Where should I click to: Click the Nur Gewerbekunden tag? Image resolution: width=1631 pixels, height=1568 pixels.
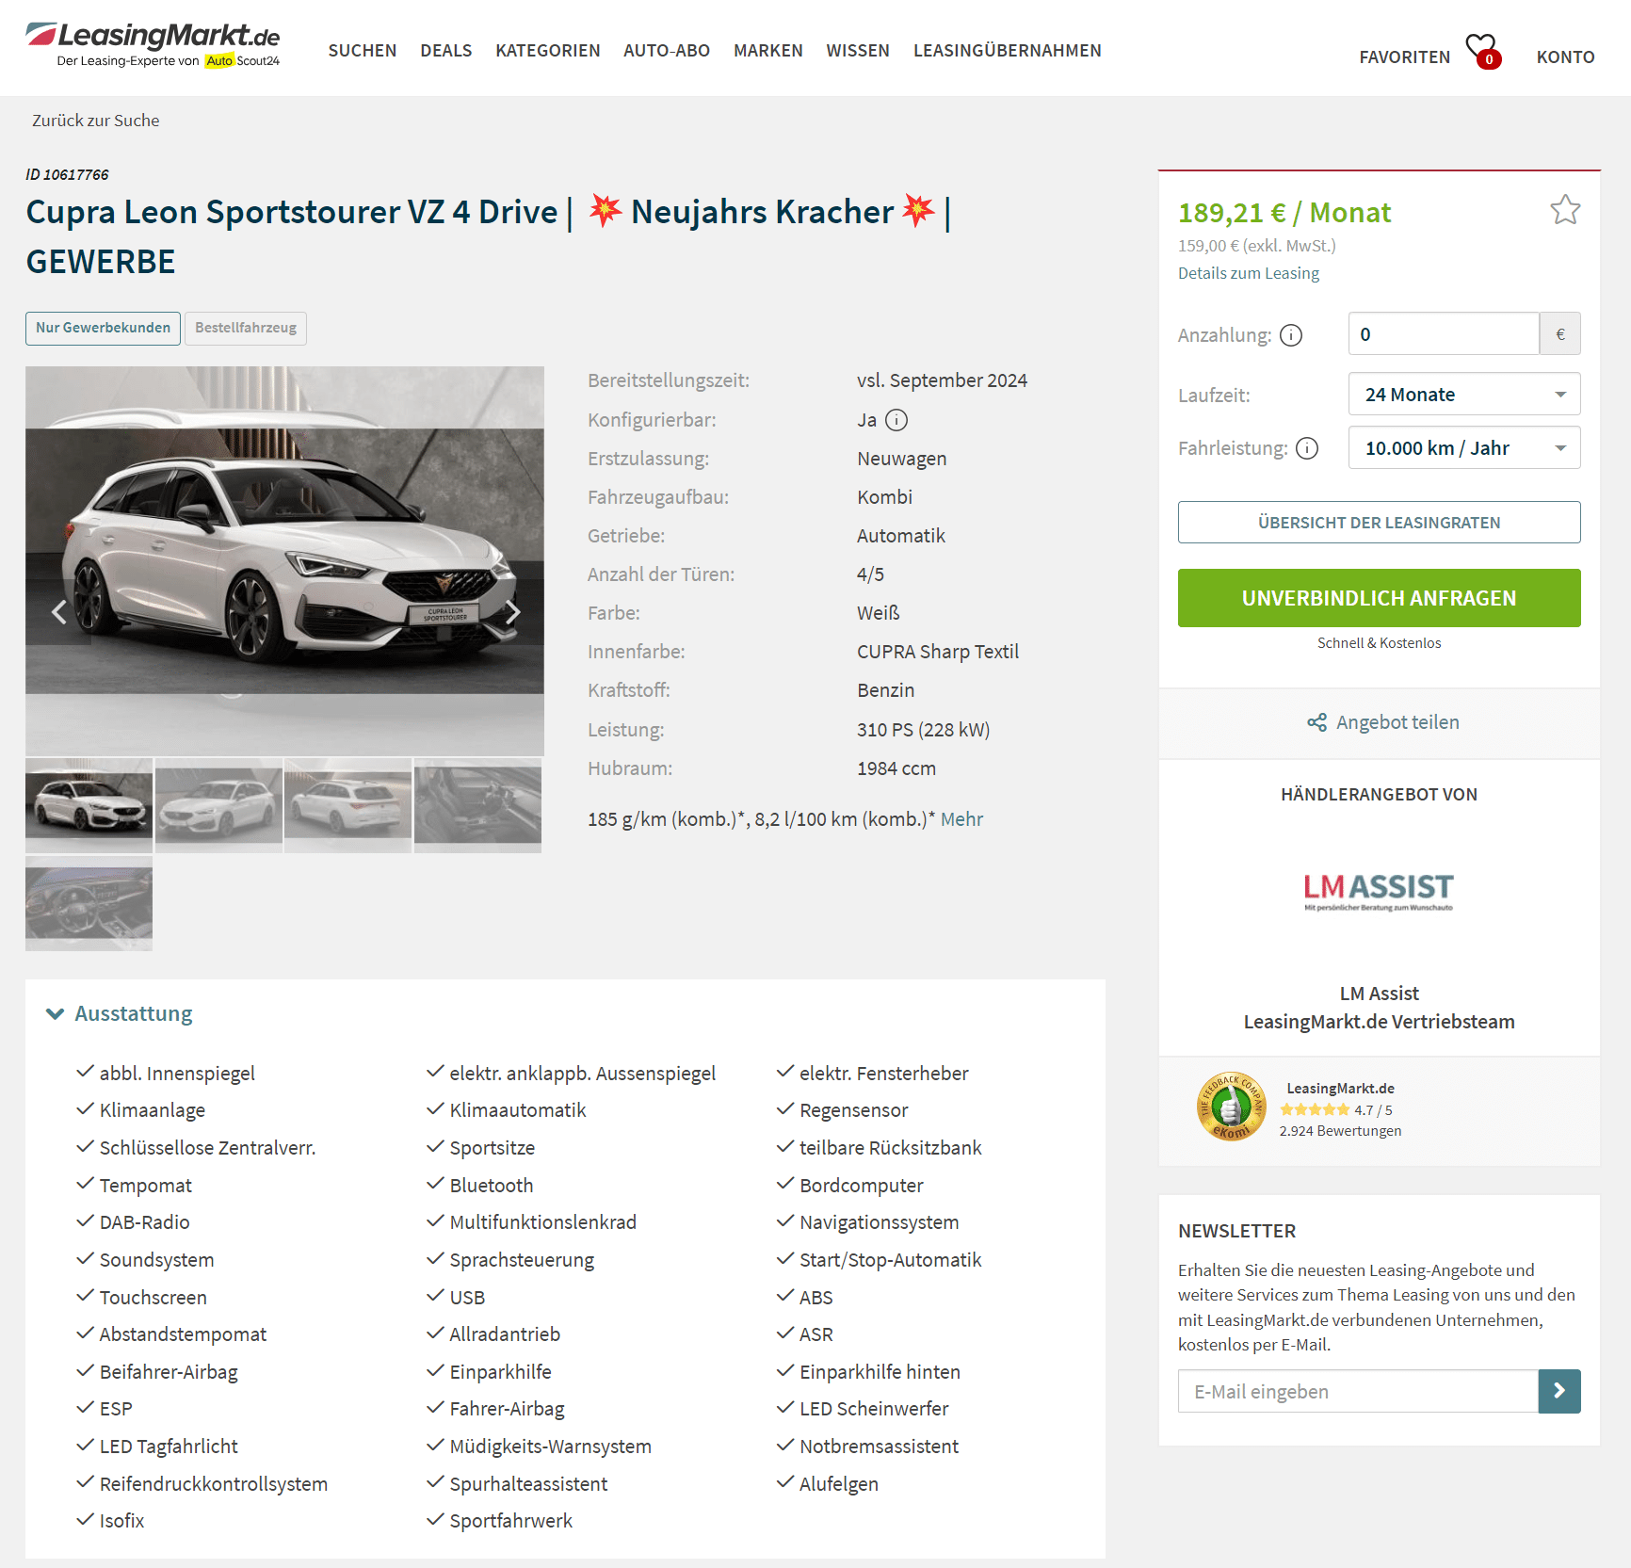click(x=103, y=328)
